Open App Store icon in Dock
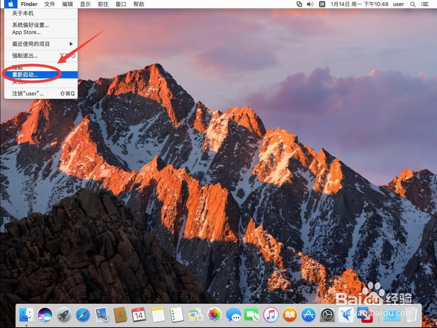The height and width of the screenshot is (328, 437). click(308, 315)
